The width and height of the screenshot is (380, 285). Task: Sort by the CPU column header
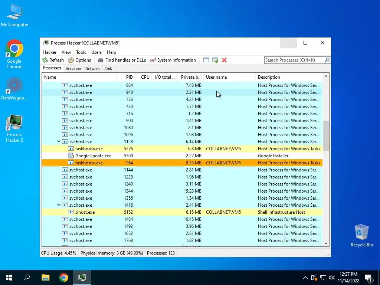point(143,77)
